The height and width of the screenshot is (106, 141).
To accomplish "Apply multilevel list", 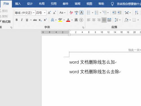I will point(105,13).
